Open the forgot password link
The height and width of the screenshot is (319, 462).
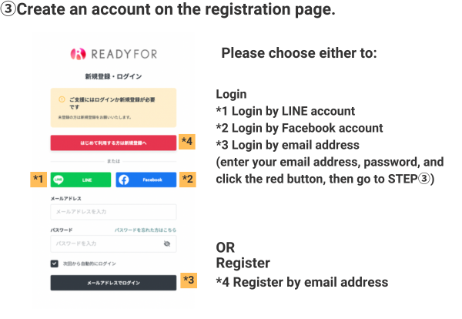tap(146, 230)
